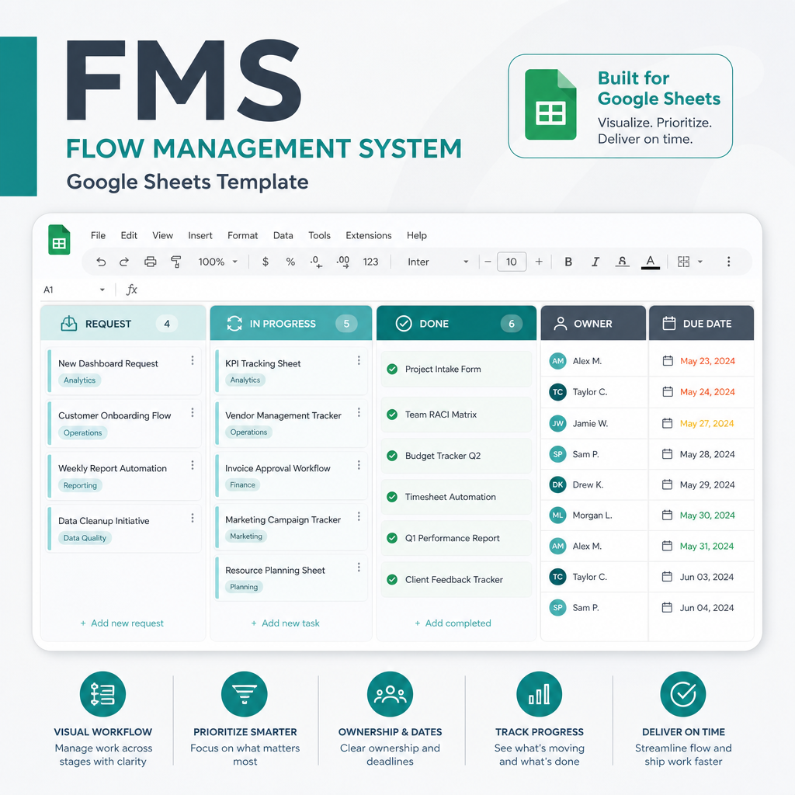Open the 100% zoom dropdown
This screenshot has width=795, height=795.
tap(218, 262)
